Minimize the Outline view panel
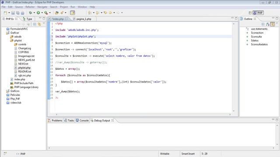The height and width of the screenshot is (157, 280). tap(273, 18)
